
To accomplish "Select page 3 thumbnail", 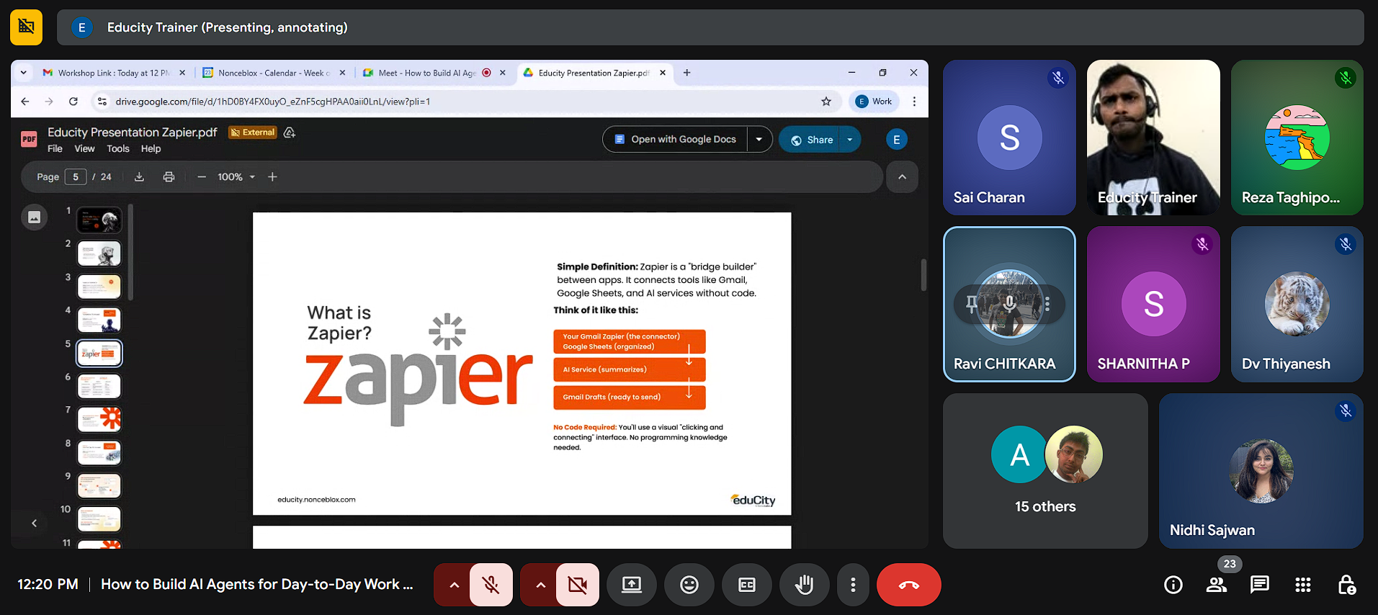I will (99, 287).
